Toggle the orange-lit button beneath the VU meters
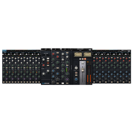Screen dimensions: 133x133 (x=85, y=59)
